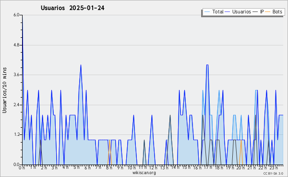The width and height of the screenshot is (288, 177).
Task: Click the Usuarios/10 mins axis label
Action: click(4, 90)
